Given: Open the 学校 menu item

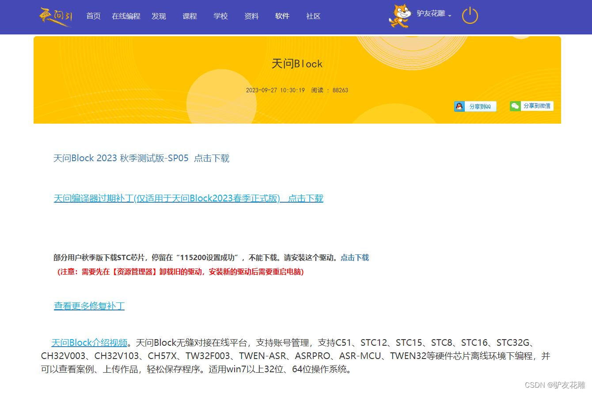Looking at the screenshot, I should [220, 16].
